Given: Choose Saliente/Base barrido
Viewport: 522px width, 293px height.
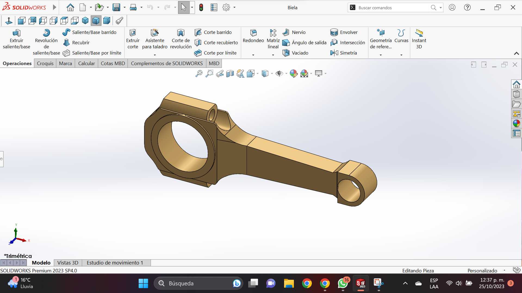Looking at the screenshot, I should (89, 32).
